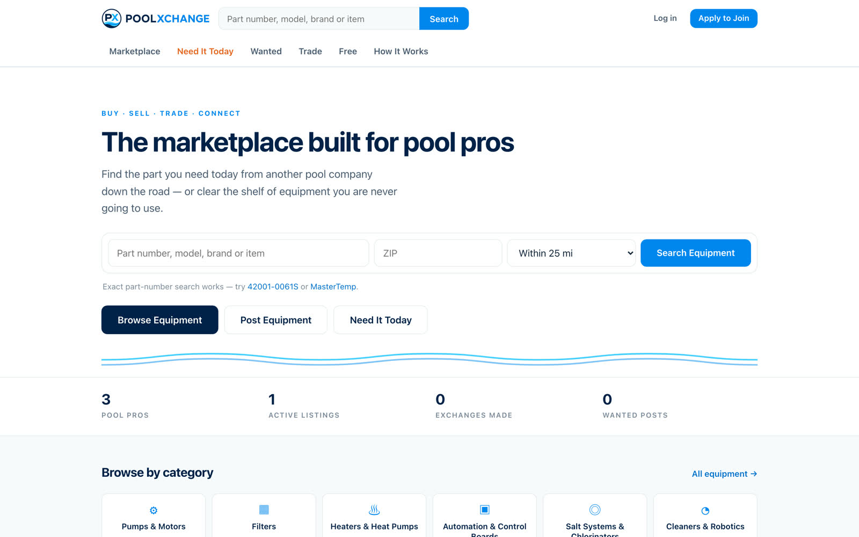Open the Free nav item
859x537 pixels.
pos(348,52)
